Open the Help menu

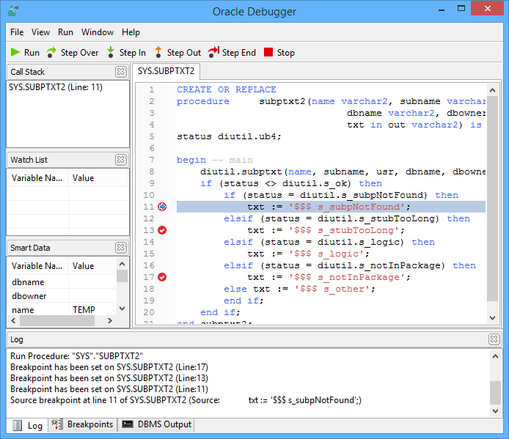tap(131, 32)
